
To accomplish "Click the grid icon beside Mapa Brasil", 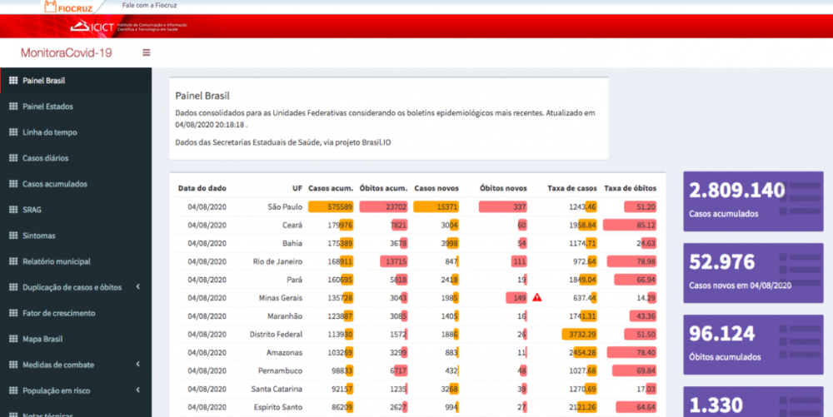I will [12, 339].
